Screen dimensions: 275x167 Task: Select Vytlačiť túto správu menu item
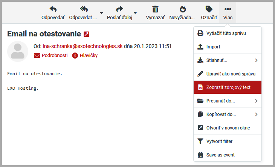coord(226,33)
